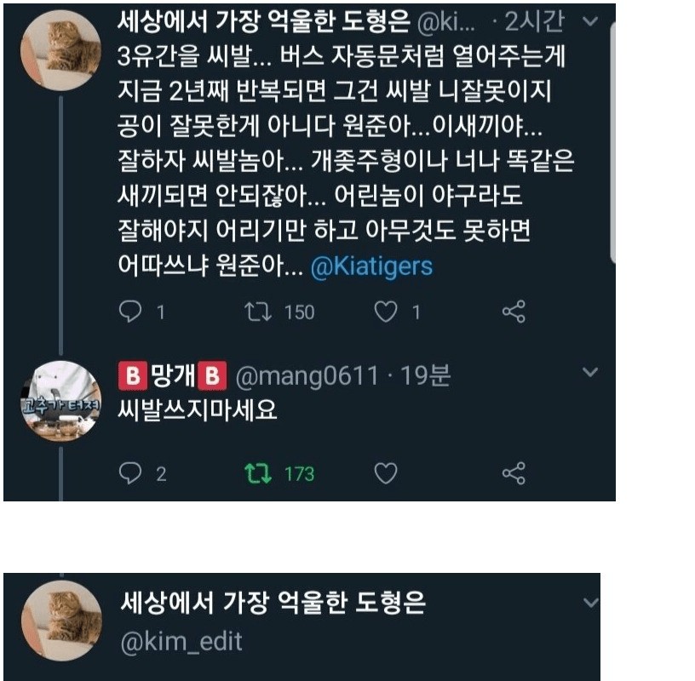
Task: Click the cat avatar beside @kim_edit
Action: (x=60, y=620)
